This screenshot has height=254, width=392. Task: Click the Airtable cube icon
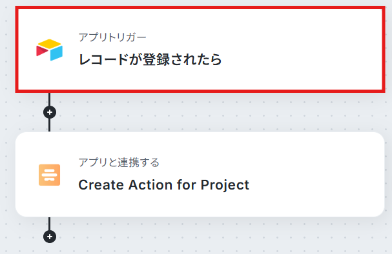[50, 50]
